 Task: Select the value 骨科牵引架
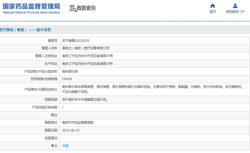[70, 71]
